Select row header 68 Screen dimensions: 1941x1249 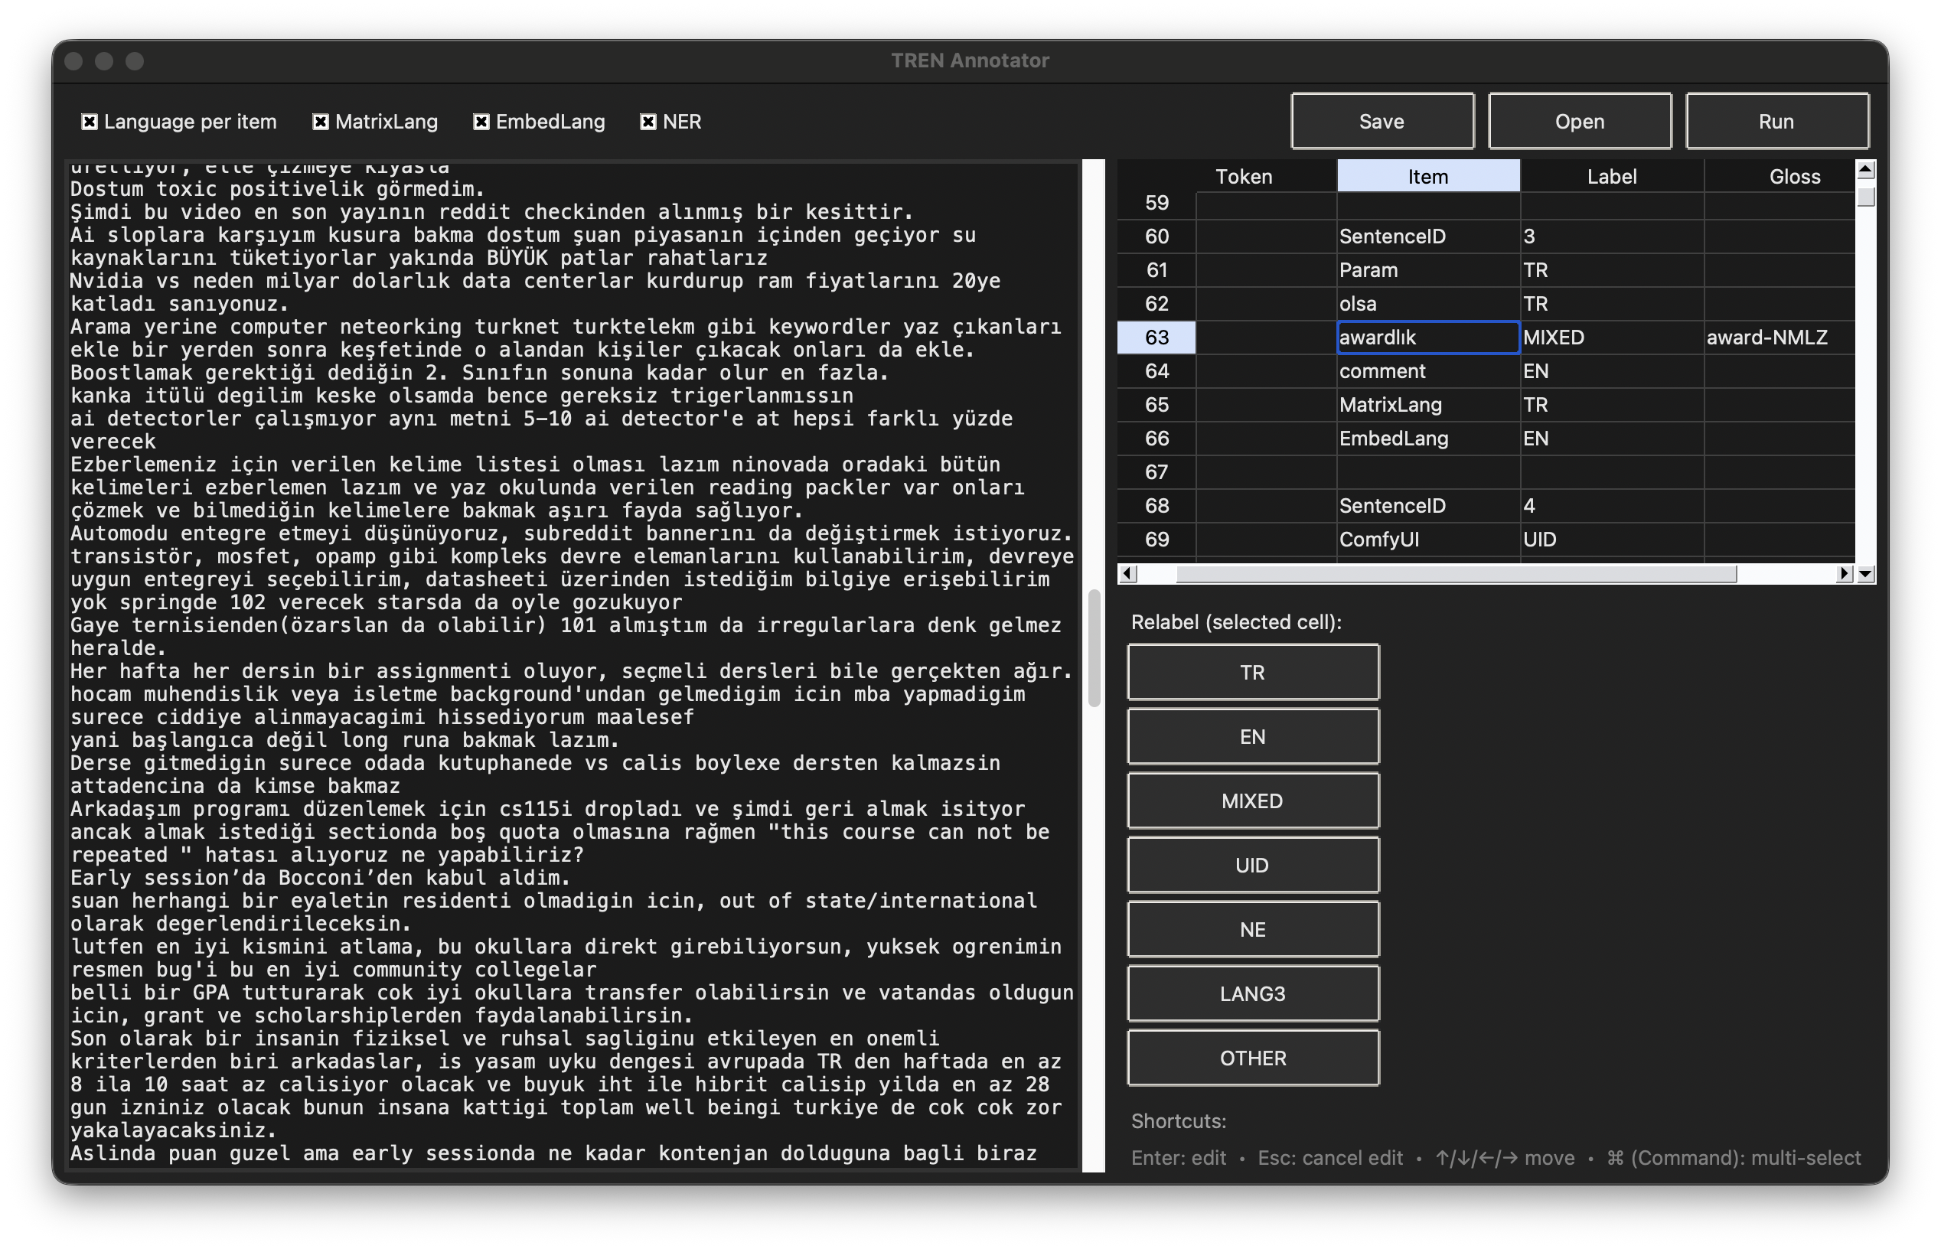(x=1156, y=505)
